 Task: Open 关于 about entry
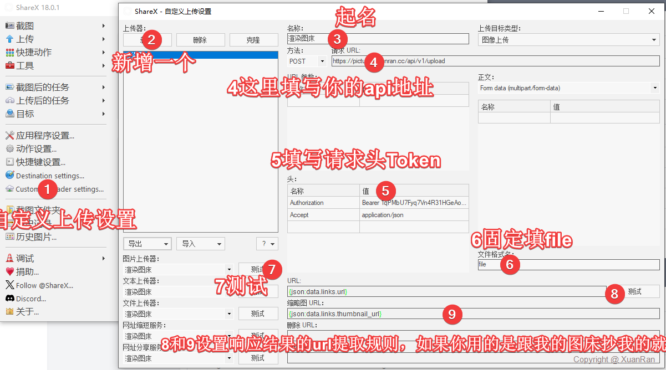[27, 312]
